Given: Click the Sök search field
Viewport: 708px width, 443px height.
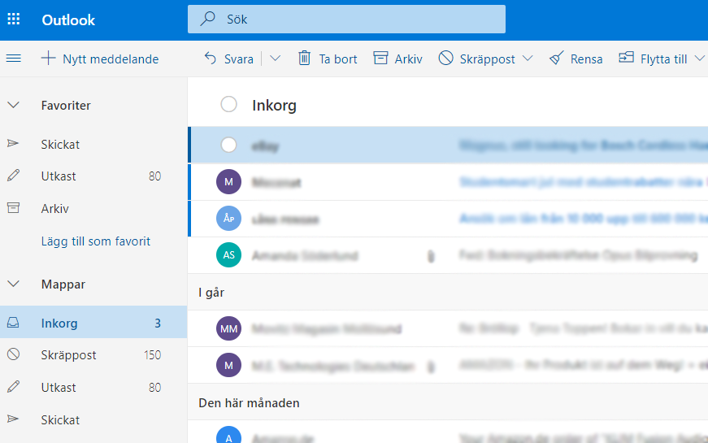Looking at the screenshot, I should pyautogui.click(x=346, y=19).
